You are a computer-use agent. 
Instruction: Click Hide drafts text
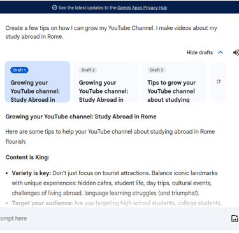[x=199, y=52]
